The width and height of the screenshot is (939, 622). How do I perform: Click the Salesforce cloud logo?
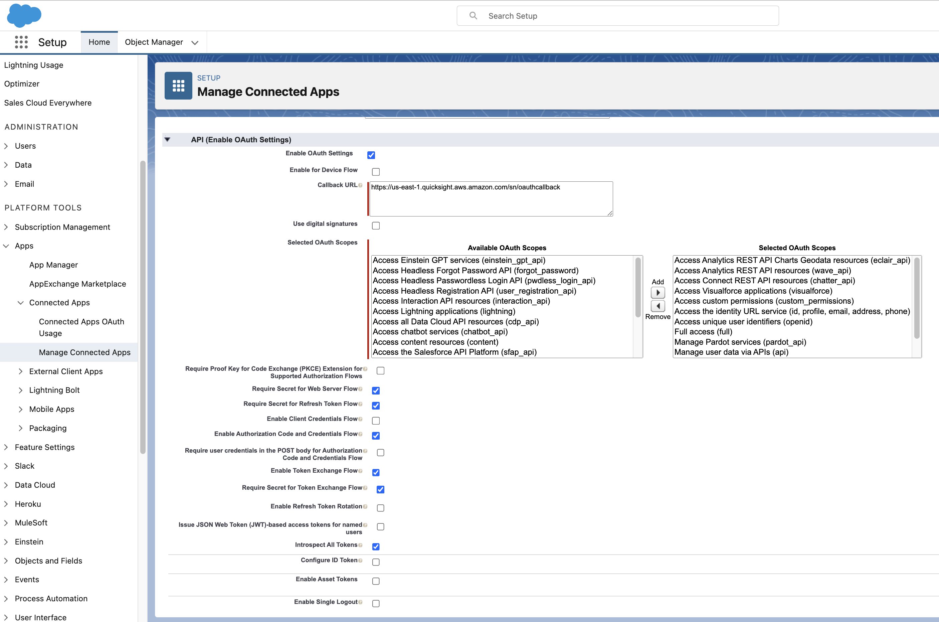24,15
